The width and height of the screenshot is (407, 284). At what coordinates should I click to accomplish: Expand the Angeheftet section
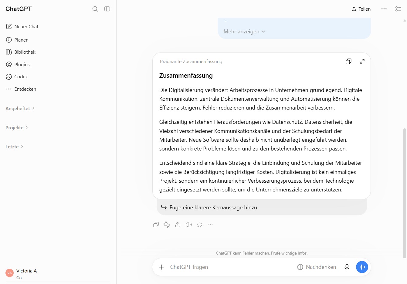point(20,108)
